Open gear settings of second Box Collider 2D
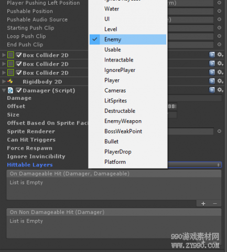This screenshot has width=227, height=252. tap(220, 64)
